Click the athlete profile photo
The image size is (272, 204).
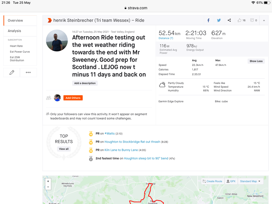pos(55,40)
